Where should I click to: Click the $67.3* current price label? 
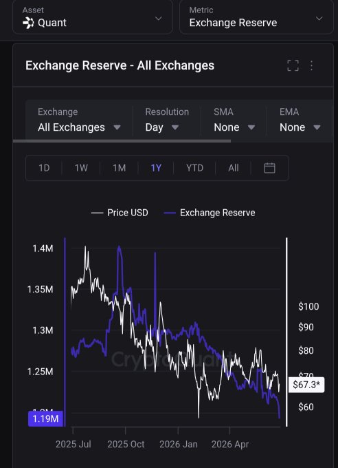[306, 385]
